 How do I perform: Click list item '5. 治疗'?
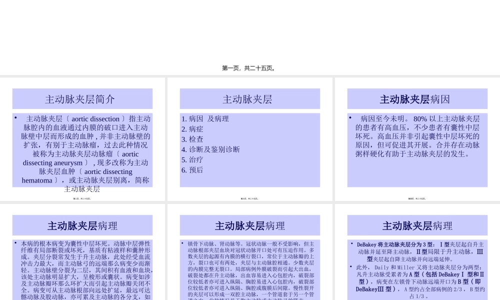pos(192,159)
